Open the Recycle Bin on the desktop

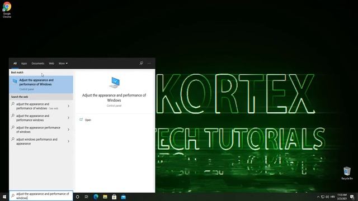click(x=347, y=173)
